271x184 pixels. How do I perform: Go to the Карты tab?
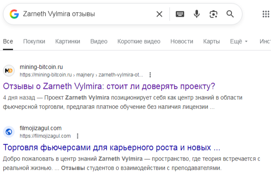(x=211, y=41)
